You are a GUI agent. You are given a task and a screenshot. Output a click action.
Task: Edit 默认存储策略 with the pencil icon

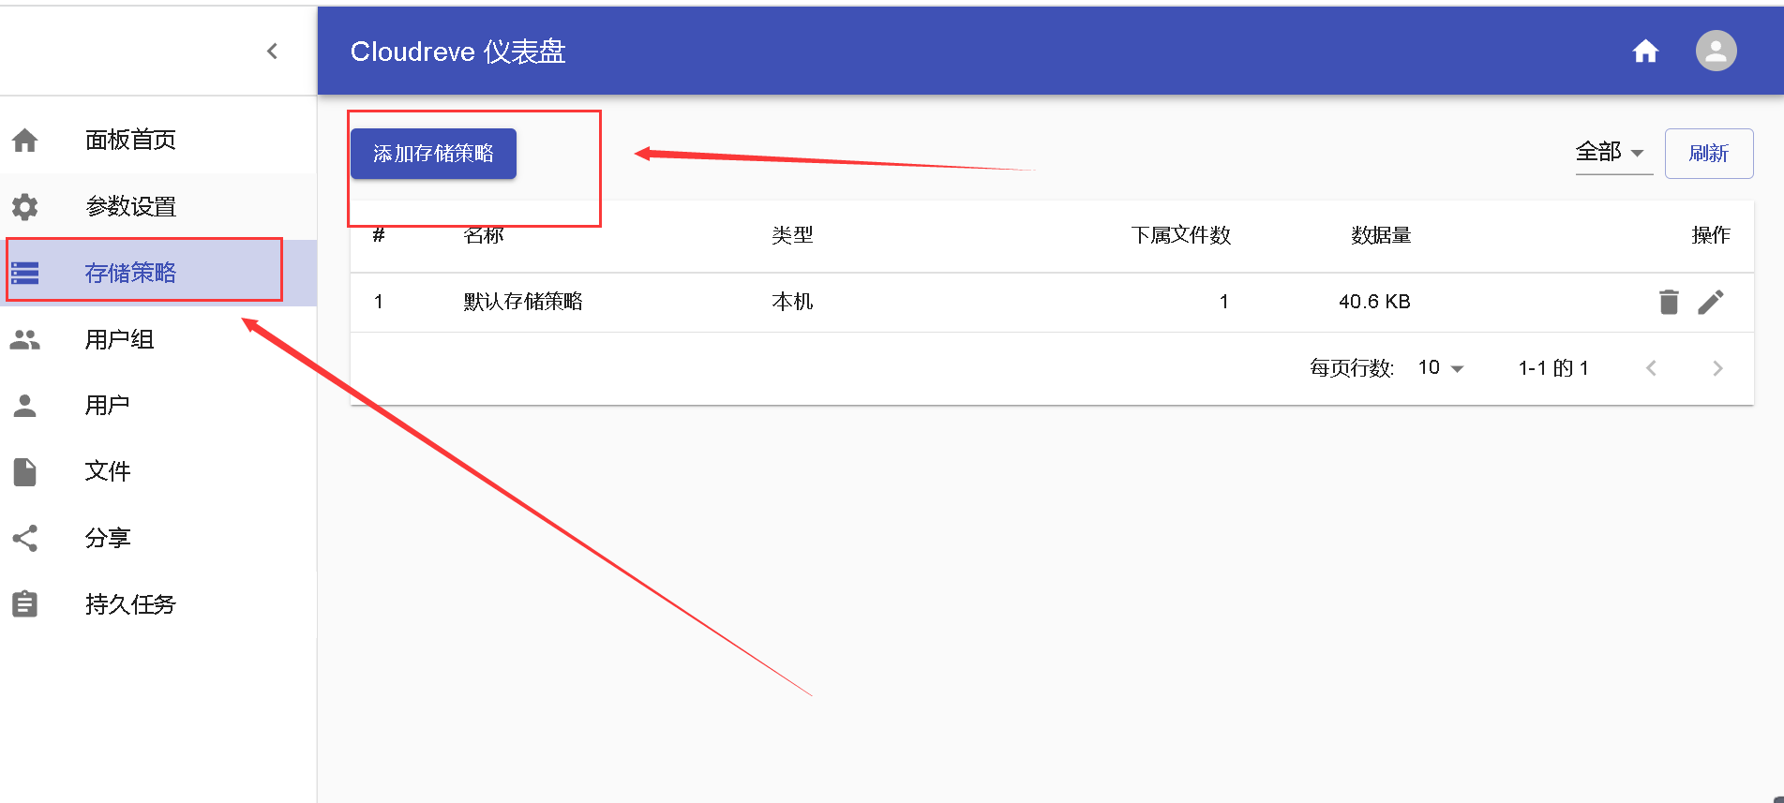tap(1711, 302)
